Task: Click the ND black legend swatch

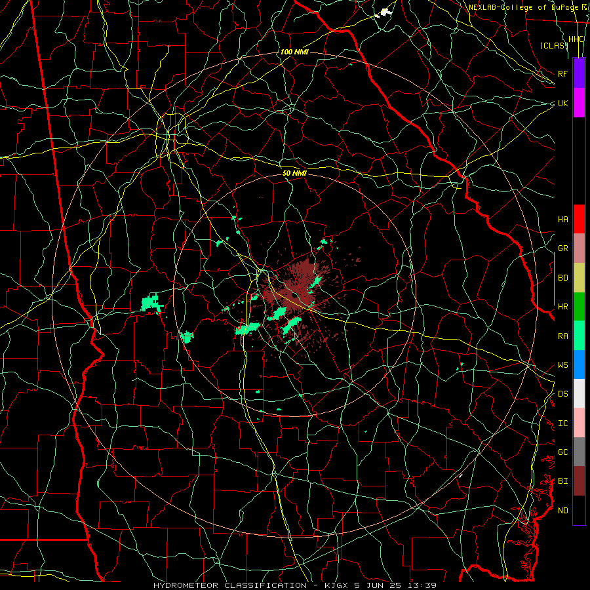Action: pos(579,510)
